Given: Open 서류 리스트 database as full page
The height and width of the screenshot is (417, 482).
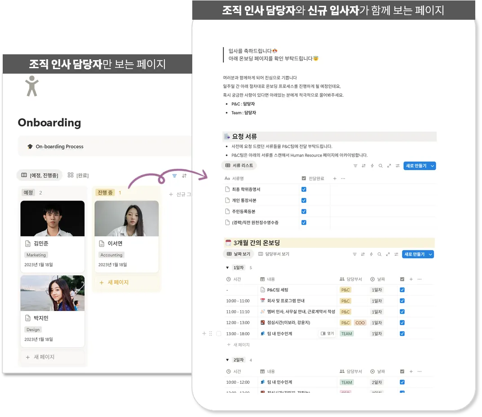Looking at the screenshot, I should [x=389, y=166].
